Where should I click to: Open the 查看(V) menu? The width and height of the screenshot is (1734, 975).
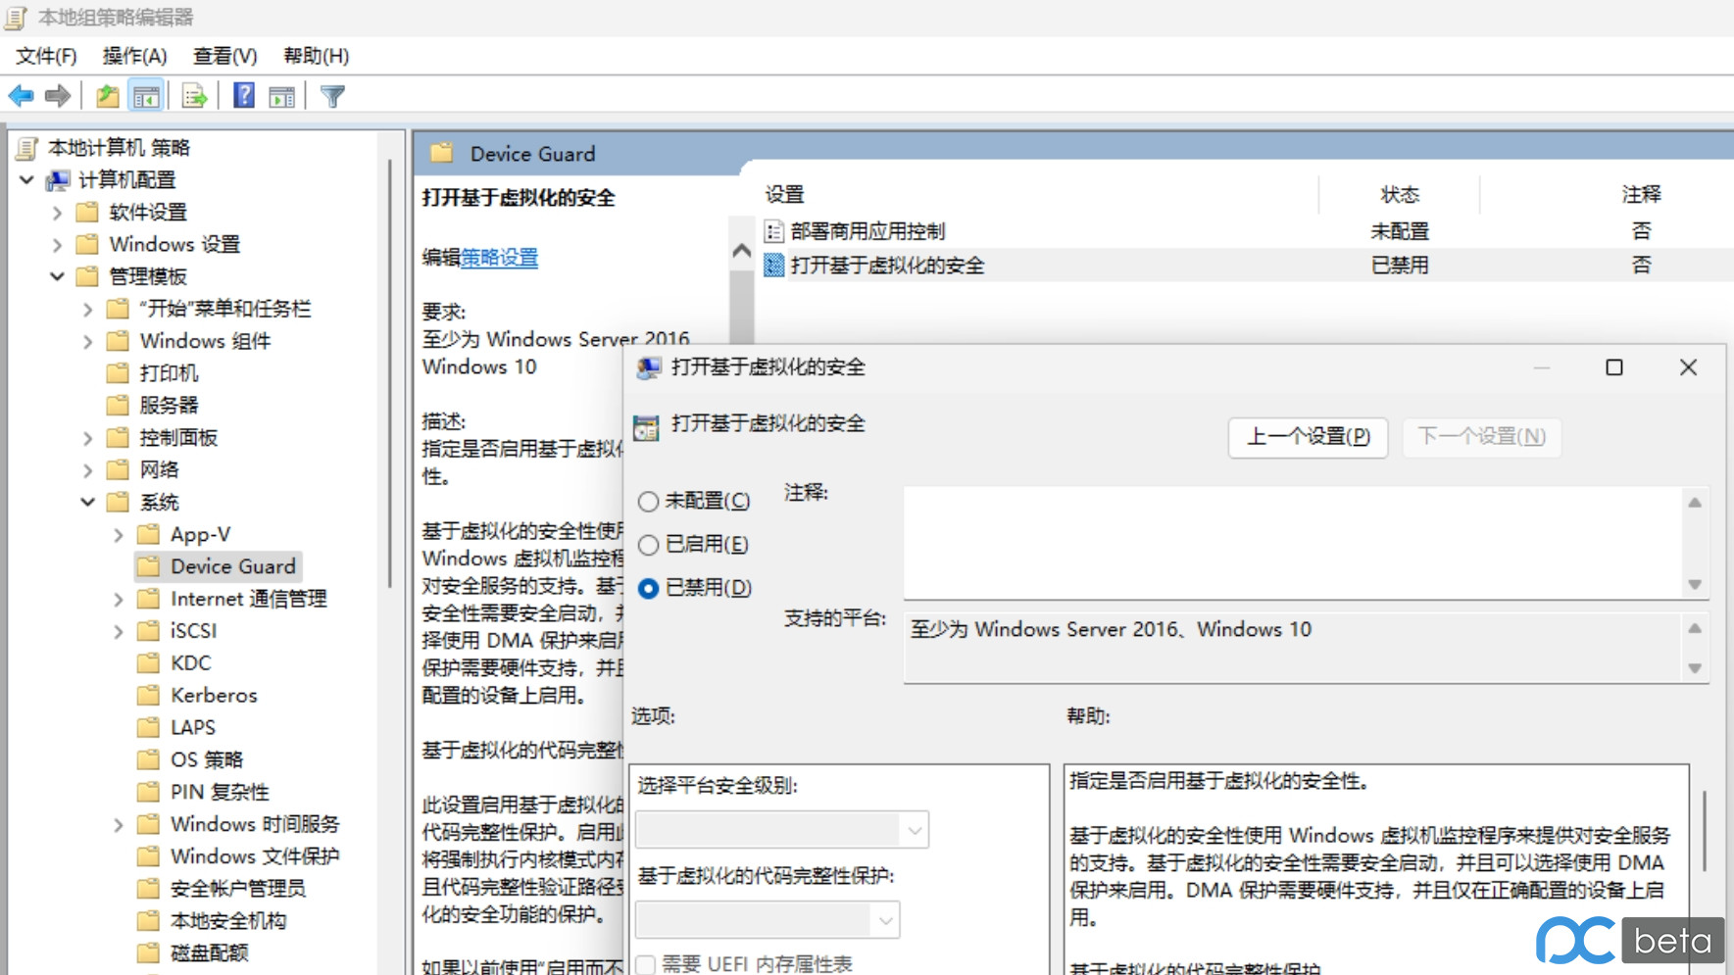(224, 56)
